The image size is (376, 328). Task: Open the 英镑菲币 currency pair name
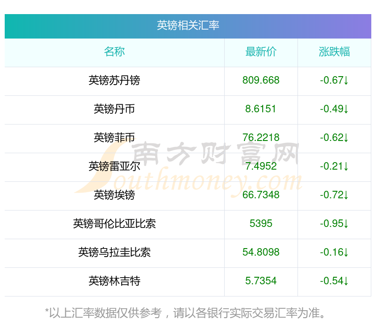click(x=114, y=138)
